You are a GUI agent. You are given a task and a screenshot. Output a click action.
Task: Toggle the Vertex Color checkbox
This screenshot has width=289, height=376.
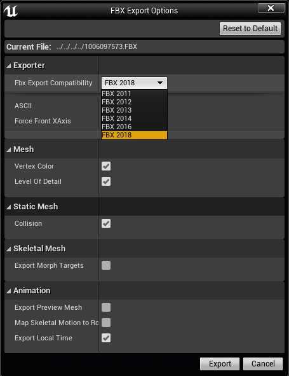click(x=106, y=166)
